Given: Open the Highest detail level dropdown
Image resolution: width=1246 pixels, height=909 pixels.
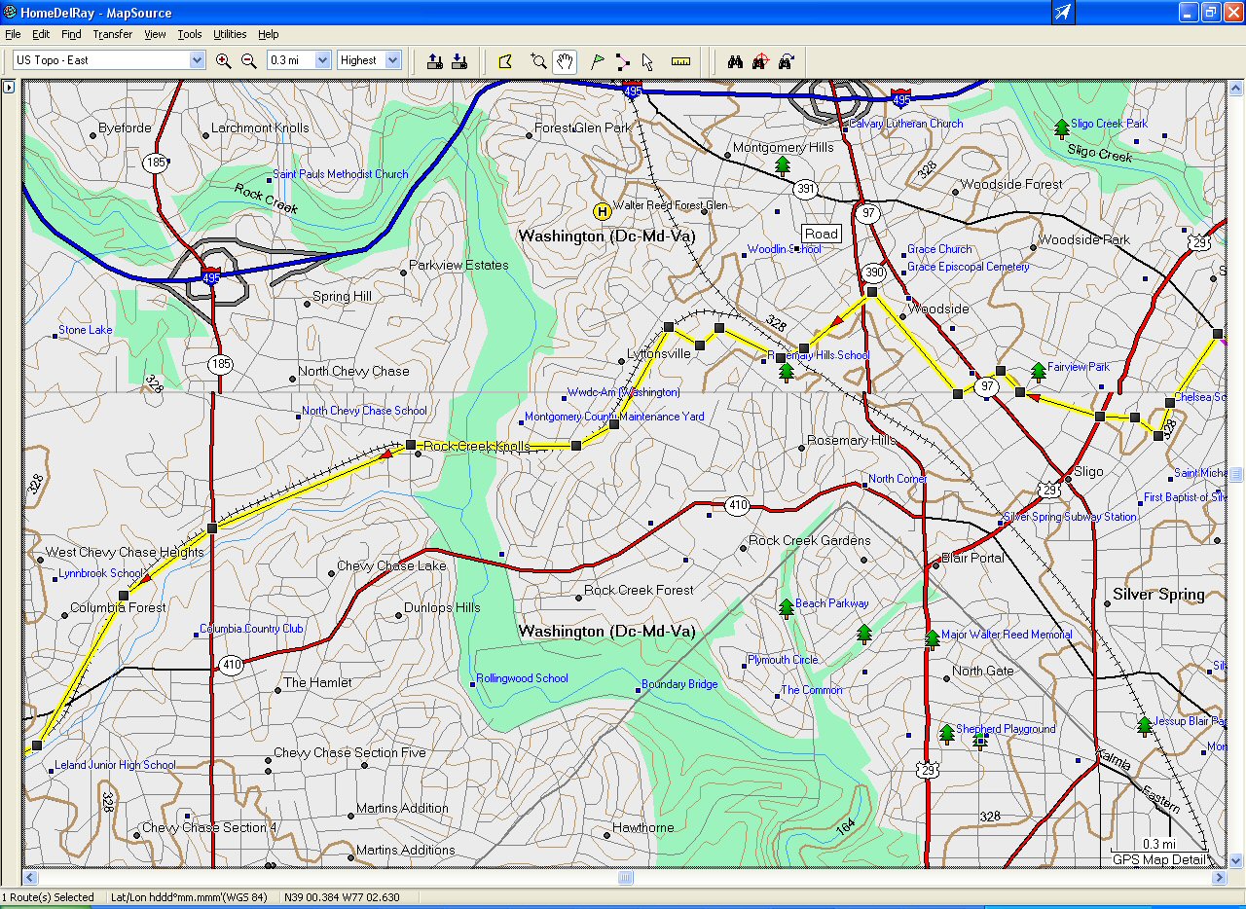Looking at the screenshot, I should 392,60.
